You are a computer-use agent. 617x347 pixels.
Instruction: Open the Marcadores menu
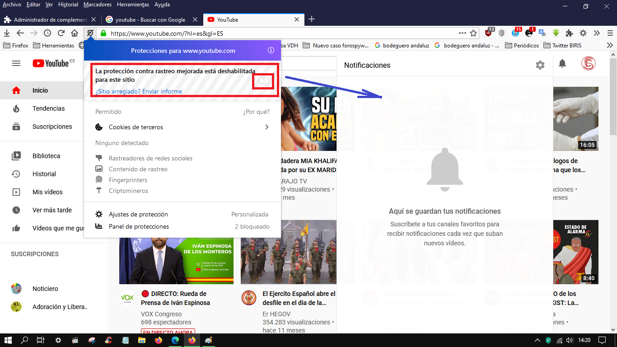[x=98, y=5]
